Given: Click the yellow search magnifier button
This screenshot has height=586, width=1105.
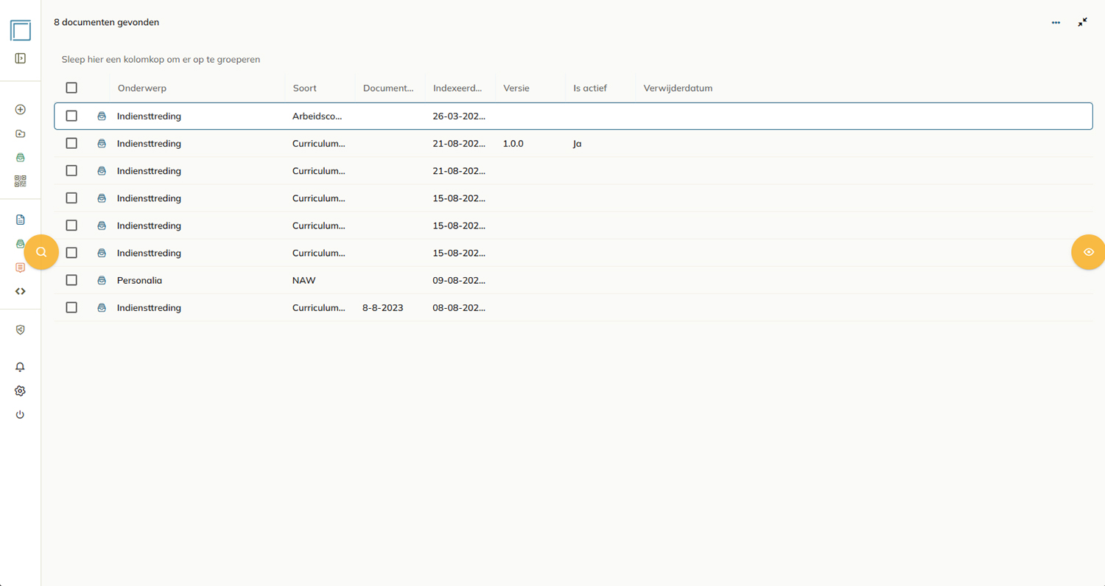Looking at the screenshot, I should click(x=41, y=252).
